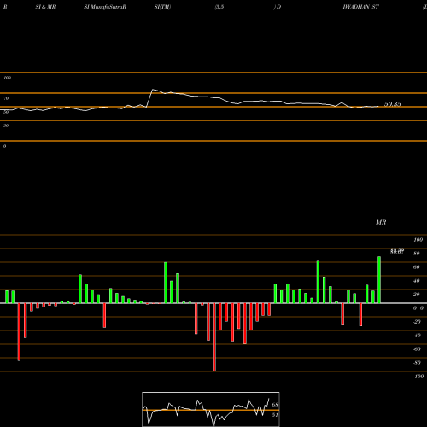Click the -20 label on MR axis
This screenshot has height=427, width=427.
tap(417, 322)
